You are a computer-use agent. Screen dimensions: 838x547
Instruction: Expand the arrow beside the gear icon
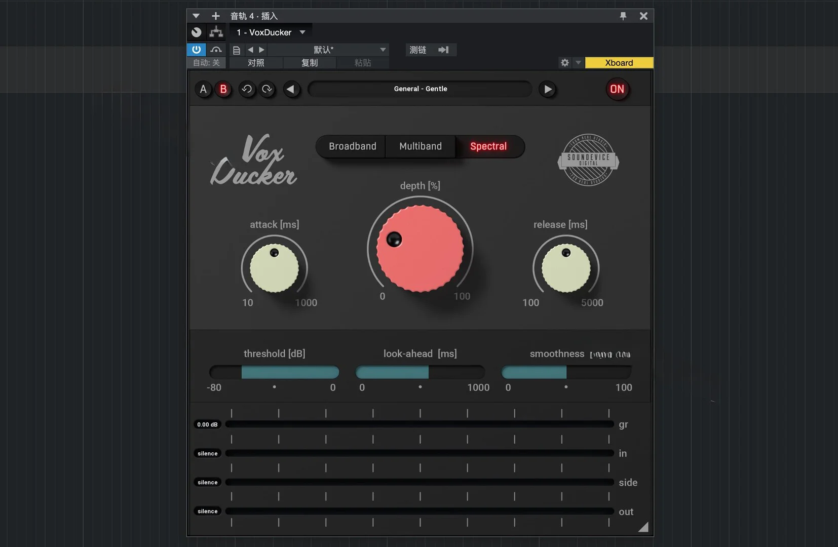tap(578, 63)
